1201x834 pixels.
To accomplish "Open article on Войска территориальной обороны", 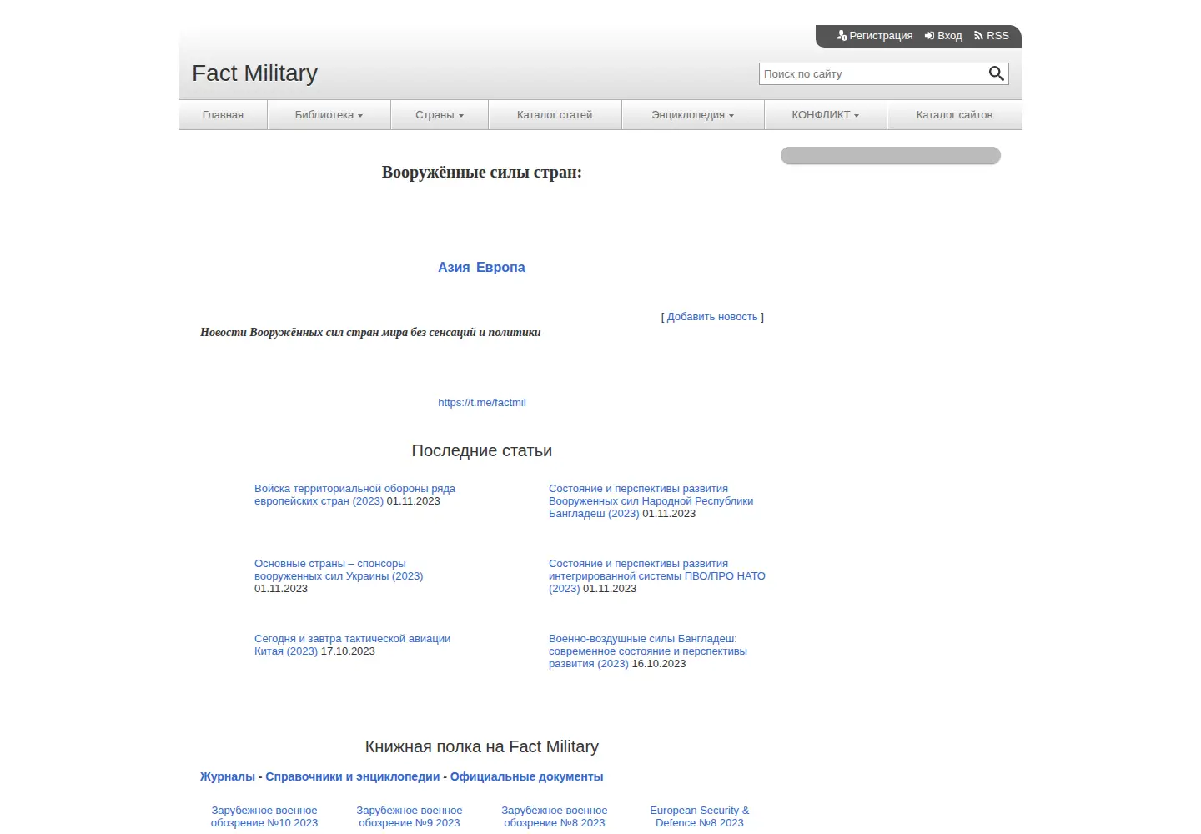I will click(x=354, y=495).
